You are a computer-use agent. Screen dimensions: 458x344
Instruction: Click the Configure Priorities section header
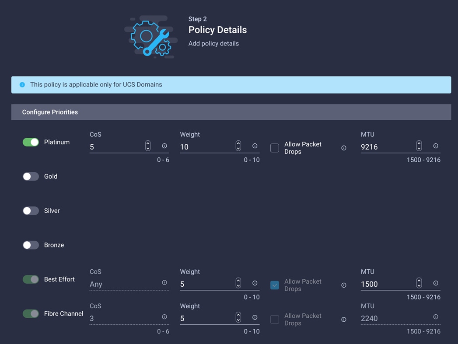(x=231, y=112)
